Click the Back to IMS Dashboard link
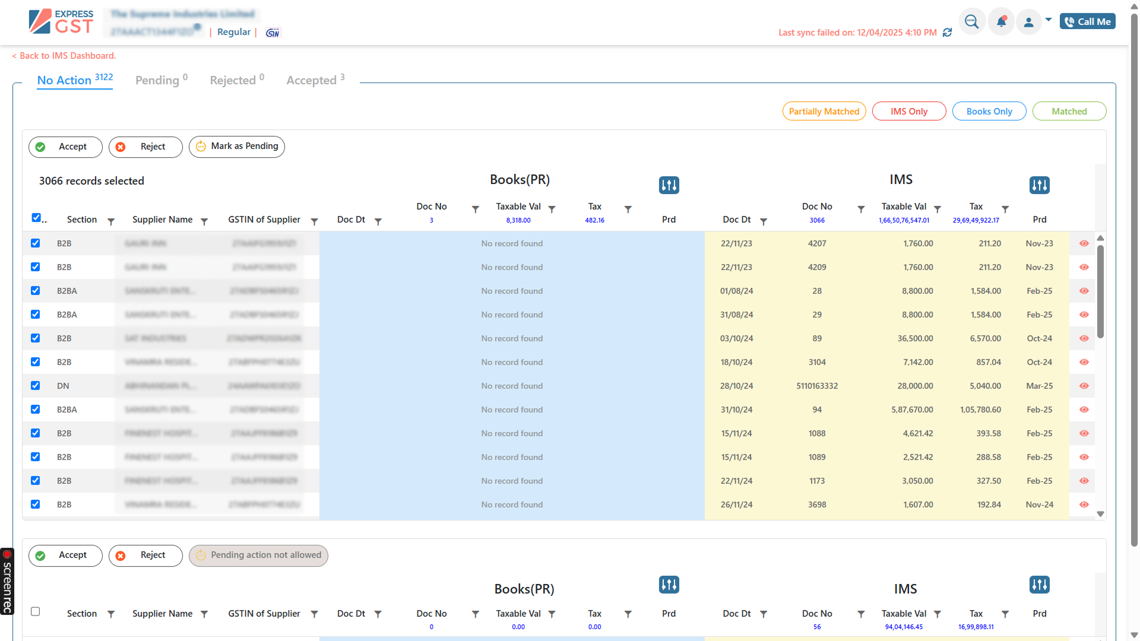Screen dimensions: 1140x641 click(x=64, y=55)
